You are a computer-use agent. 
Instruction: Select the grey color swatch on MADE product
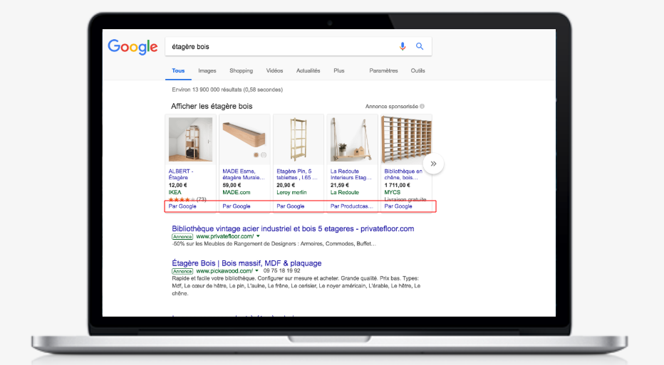264,155
